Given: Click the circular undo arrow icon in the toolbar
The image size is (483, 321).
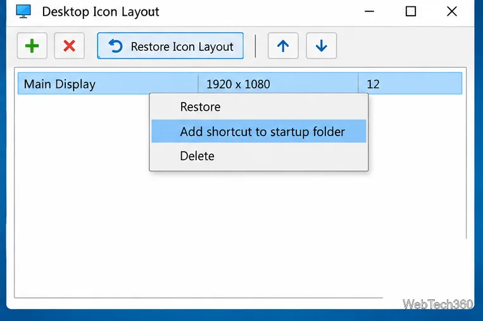Looking at the screenshot, I should point(115,46).
